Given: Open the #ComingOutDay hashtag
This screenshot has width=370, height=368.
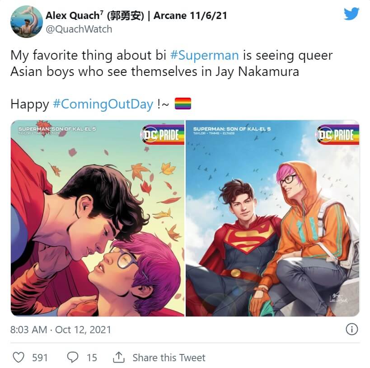Looking at the screenshot, I should [x=103, y=104].
